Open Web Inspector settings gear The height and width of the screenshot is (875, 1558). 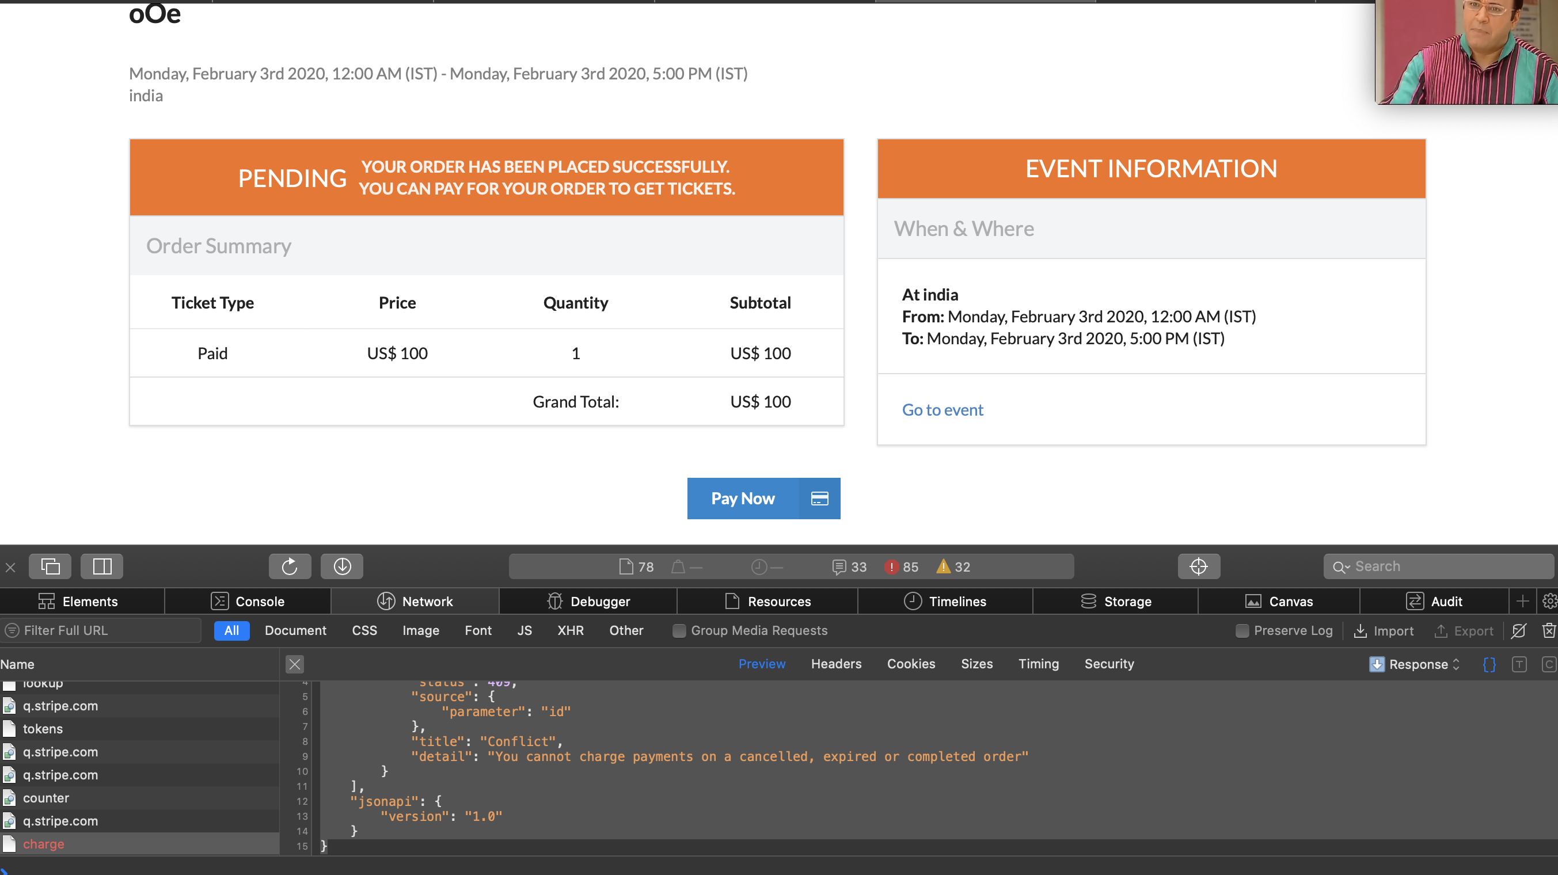pyautogui.click(x=1549, y=601)
